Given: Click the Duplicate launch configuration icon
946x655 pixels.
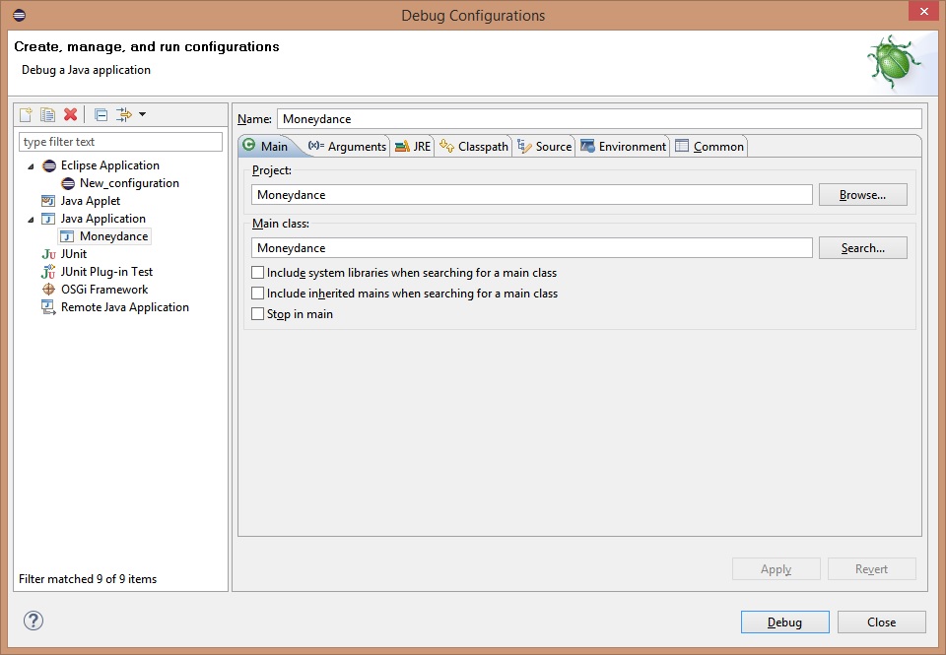Looking at the screenshot, I should [x=47, y=114].
